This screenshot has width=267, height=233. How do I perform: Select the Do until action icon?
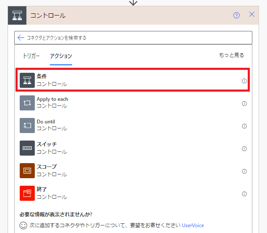27,125
